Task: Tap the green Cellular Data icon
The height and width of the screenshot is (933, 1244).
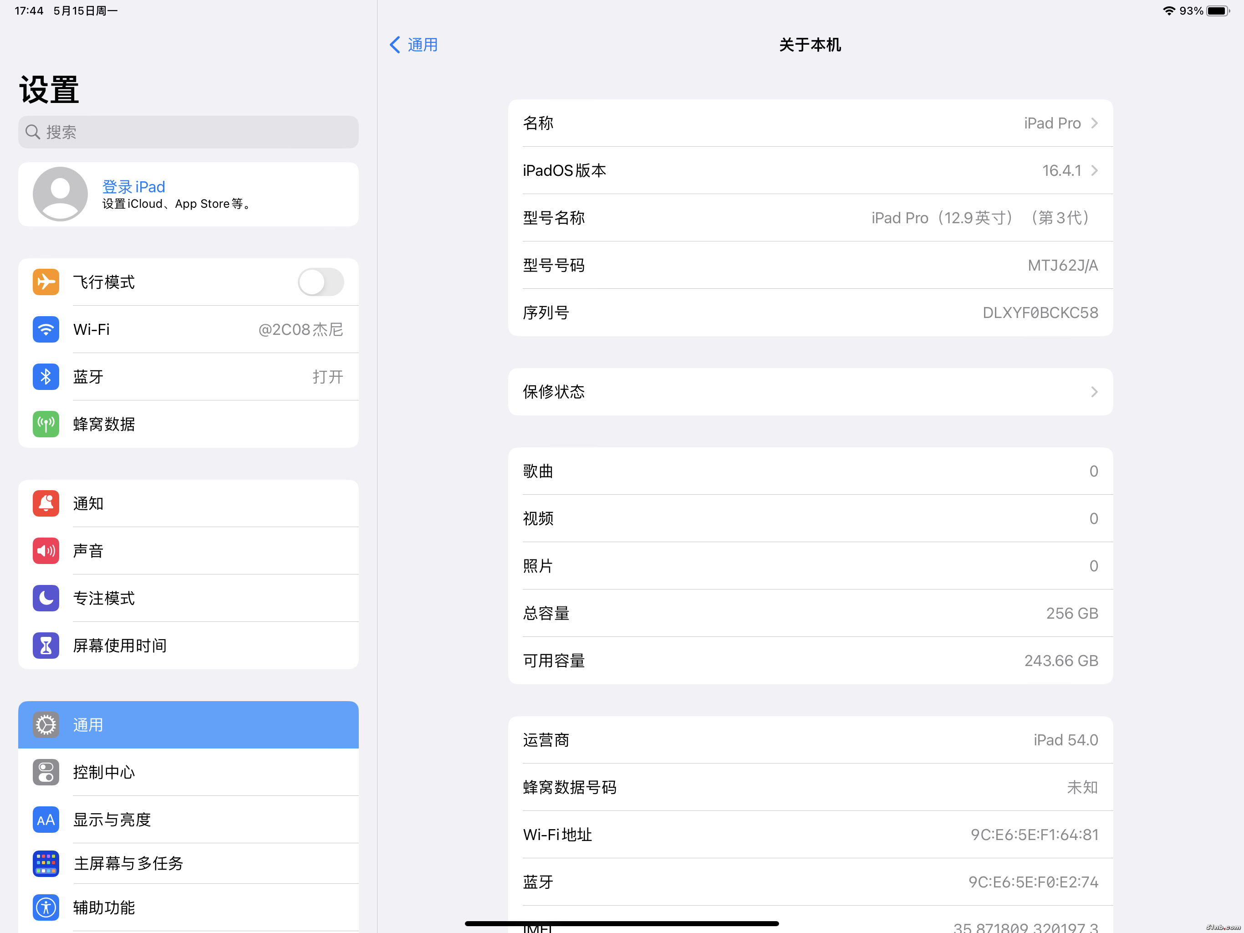Action: [x=46, y=424]
